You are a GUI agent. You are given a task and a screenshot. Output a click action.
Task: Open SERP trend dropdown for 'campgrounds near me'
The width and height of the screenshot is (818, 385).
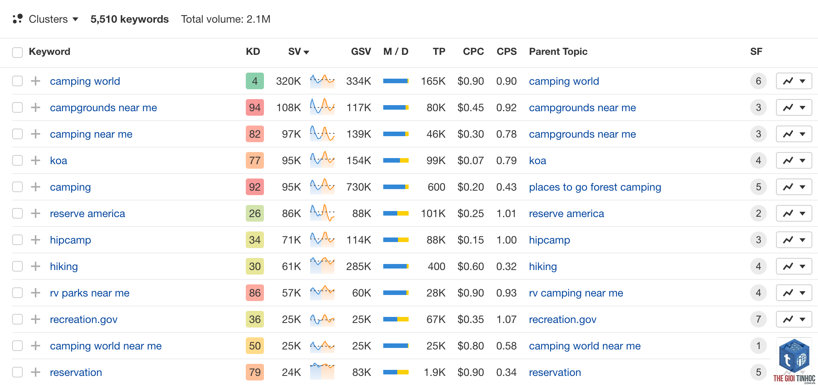794,107
